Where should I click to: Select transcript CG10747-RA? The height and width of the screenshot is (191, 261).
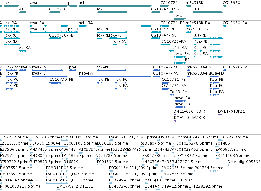click(x=163, y=35)
